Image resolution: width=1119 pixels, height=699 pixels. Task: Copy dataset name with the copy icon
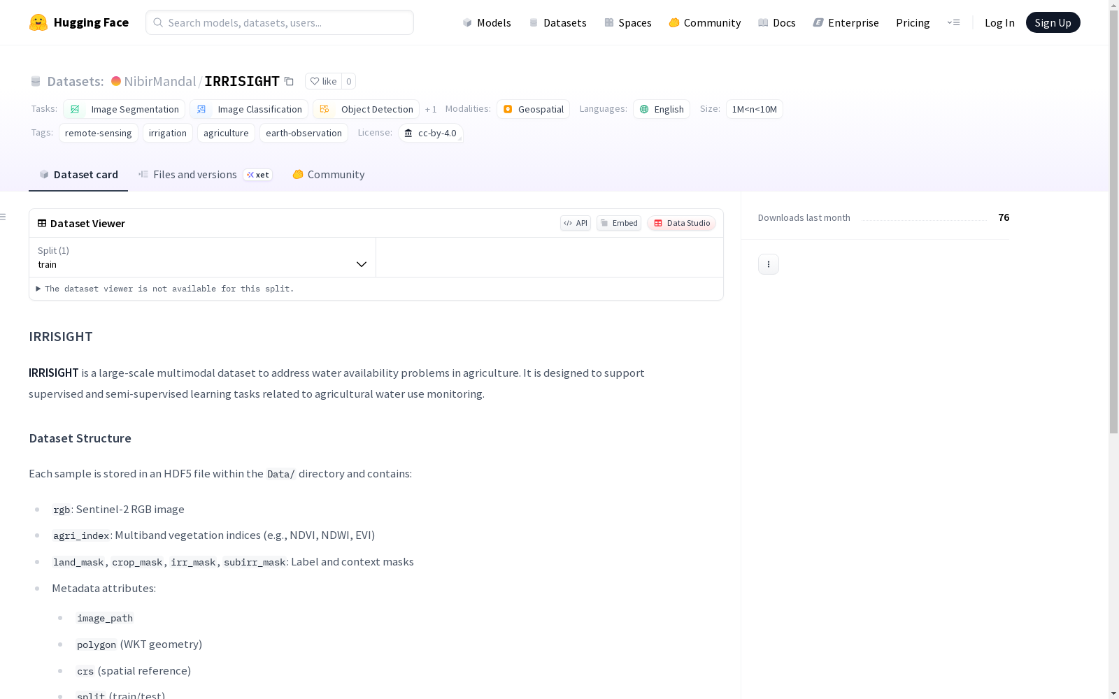coord(289,81)
